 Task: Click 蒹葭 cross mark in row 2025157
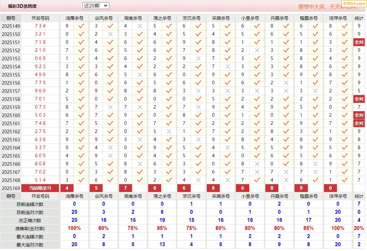point(315,91)
